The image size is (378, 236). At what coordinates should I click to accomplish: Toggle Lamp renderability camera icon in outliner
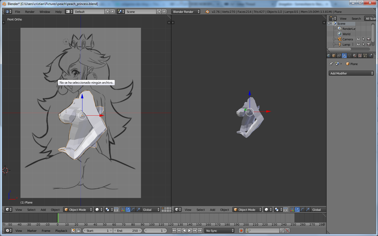click(369, 44)
